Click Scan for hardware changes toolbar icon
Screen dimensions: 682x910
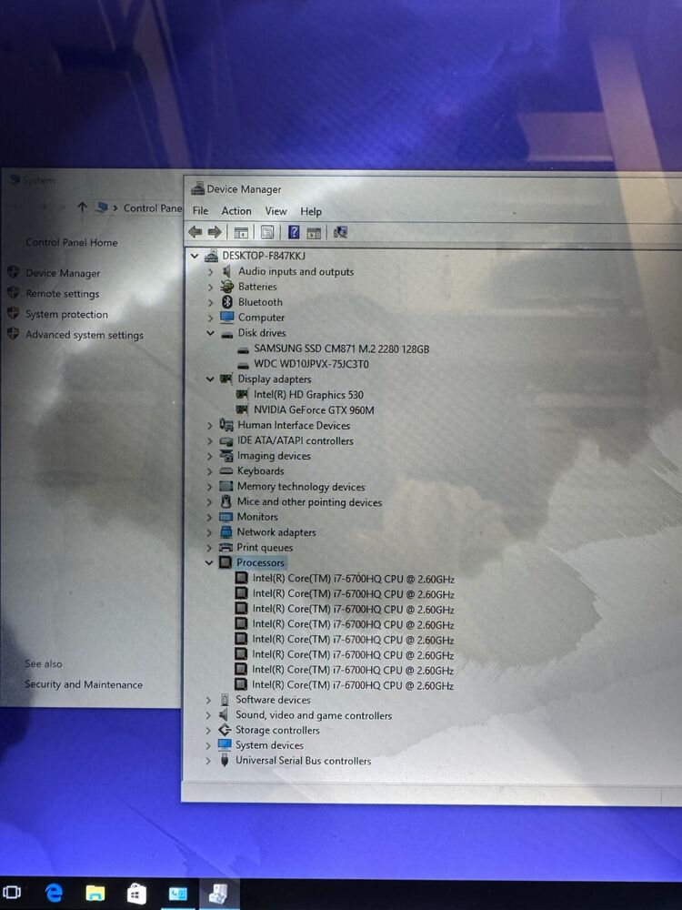coord(340,232)
